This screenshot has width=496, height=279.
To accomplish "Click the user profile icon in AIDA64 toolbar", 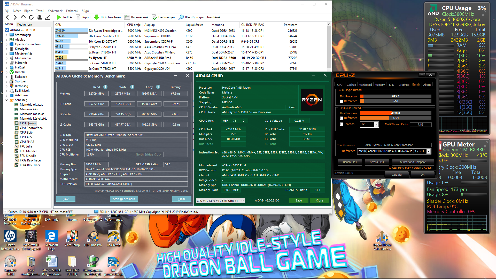I will 39,17.
